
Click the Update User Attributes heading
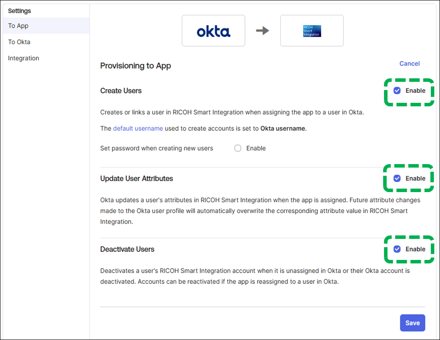point(136,179)
